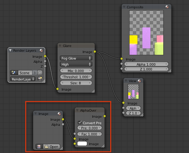Render the active layer with camera icon
Image resolution: width=189 pixels, height=153 pixels.
pyautogui.click(x=40, y=79)
